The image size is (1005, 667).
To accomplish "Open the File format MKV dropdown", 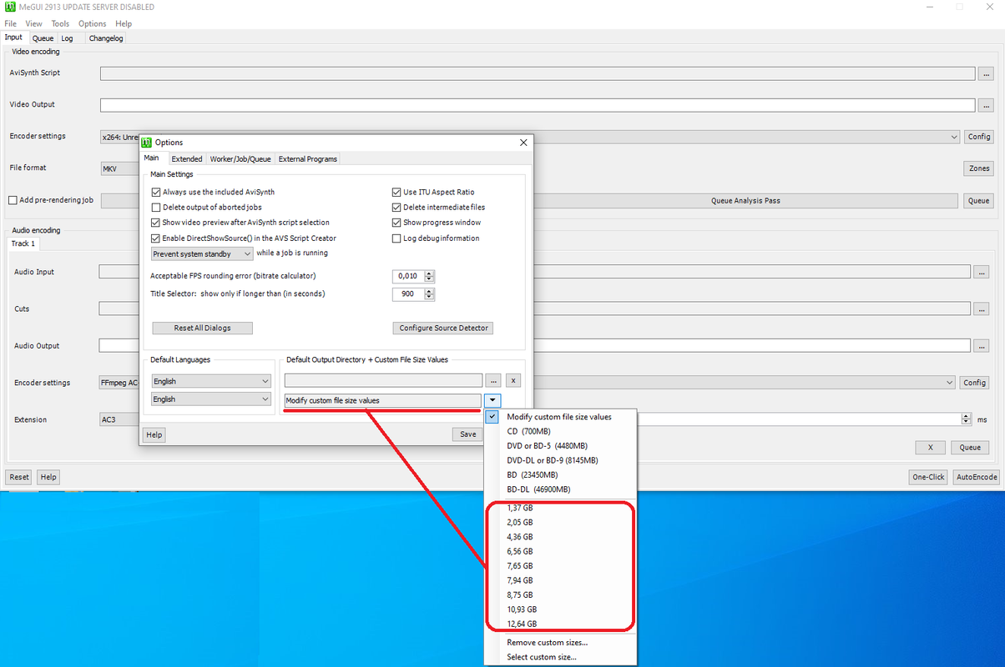I will point(119,168).
